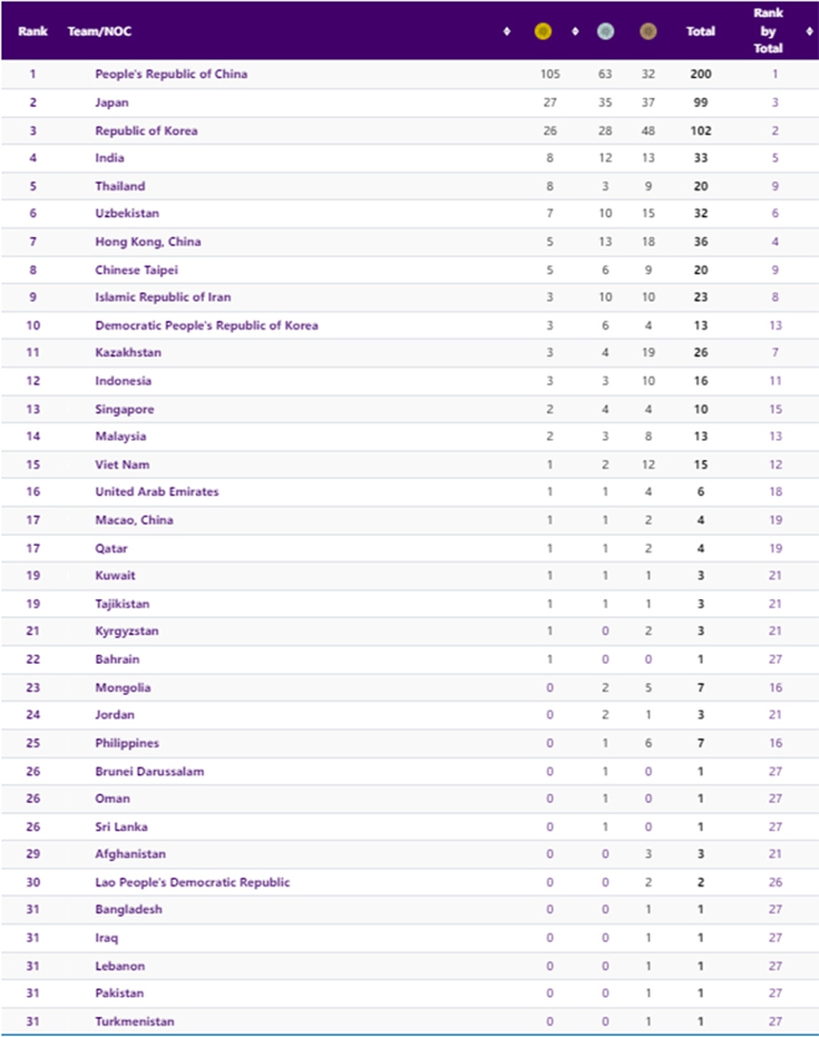This screenshot has height=1037, width=819.
Task: Click the Rank column header
Action: click(32, 31)
